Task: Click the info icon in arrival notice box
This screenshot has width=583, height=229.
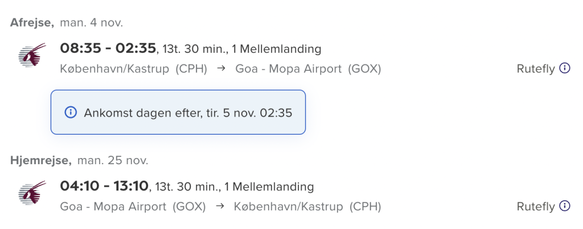Action: pyautogui.click(x=71, y=112)
